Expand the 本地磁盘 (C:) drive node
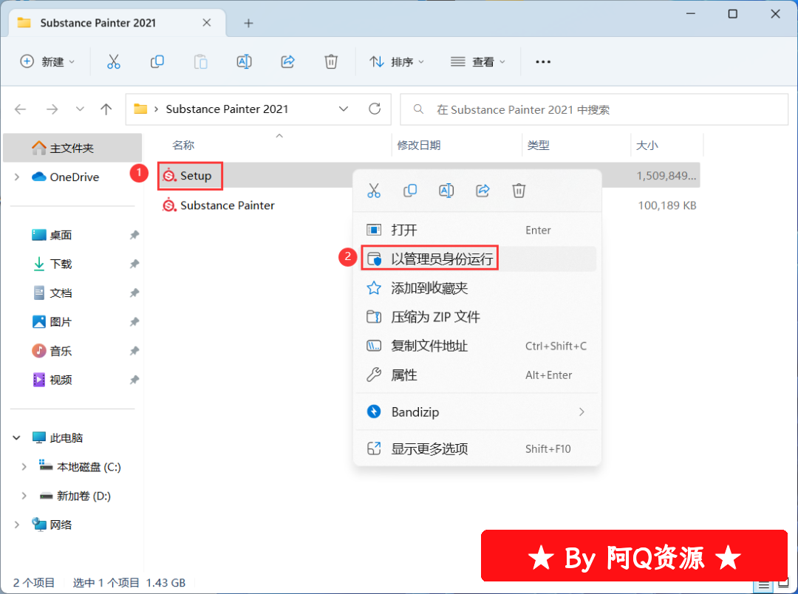The image size is (798, 594). [x=24, y=467]
